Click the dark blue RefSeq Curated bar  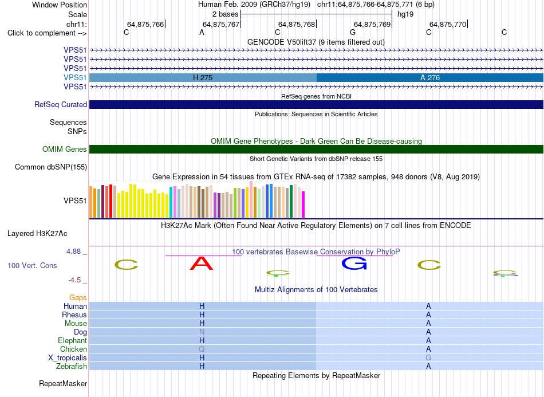(317, 104)
